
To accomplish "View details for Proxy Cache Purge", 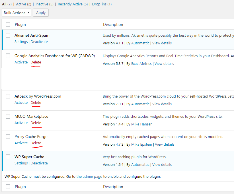I will tap(165, 145).
